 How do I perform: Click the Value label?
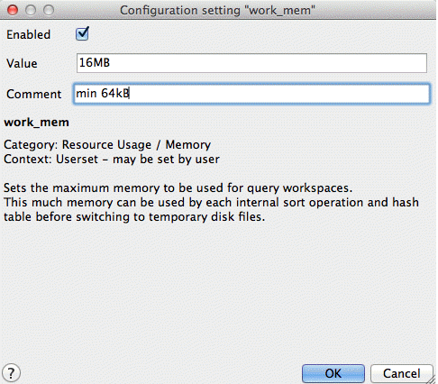(x=22, y=63)
